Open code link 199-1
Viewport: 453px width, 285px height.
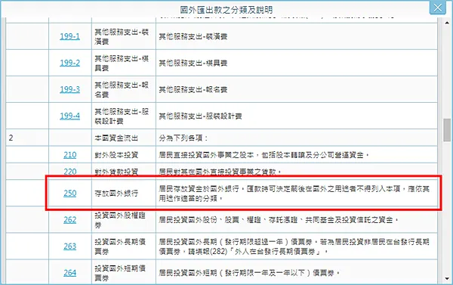click(69, 36)
